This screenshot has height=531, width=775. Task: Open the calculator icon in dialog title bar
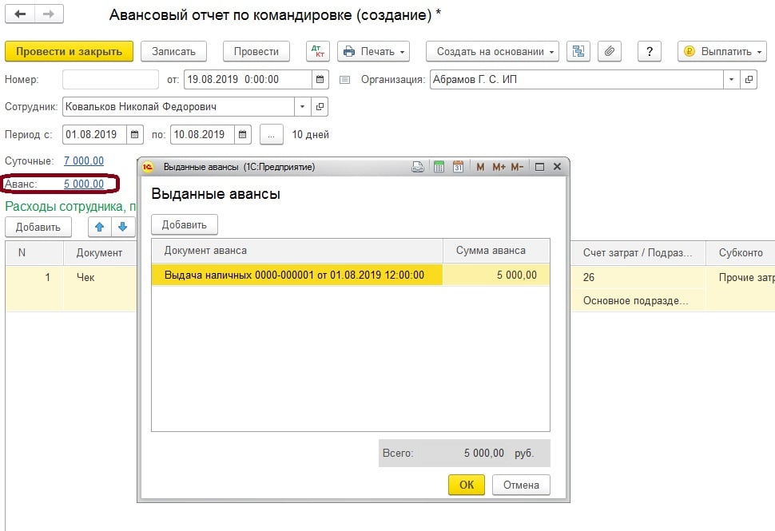click(439, 167)
